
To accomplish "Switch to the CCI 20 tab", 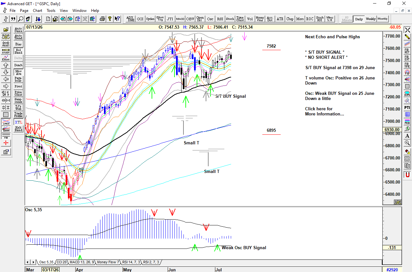I will pos(61,262).
